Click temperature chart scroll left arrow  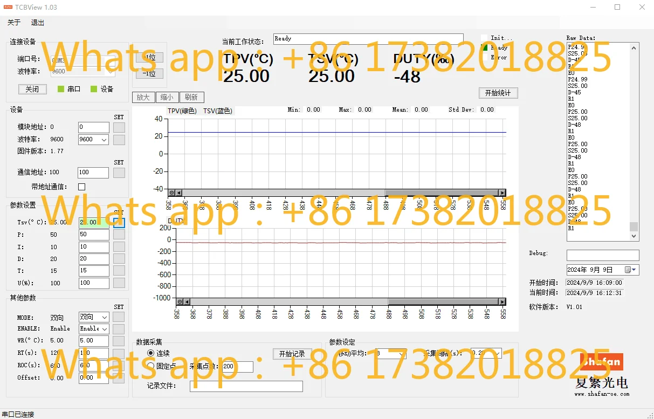[179, 193]
